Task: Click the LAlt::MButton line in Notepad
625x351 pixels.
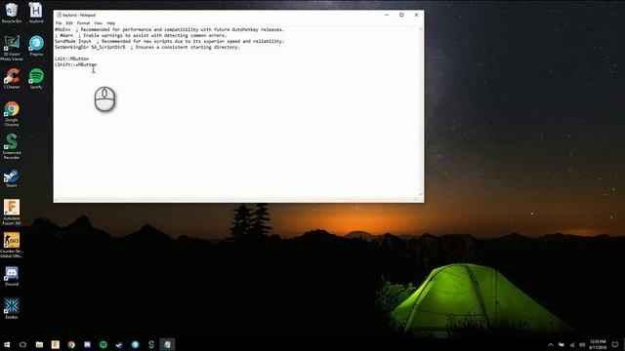Action: pyautogui.click(x=71, y=58)
